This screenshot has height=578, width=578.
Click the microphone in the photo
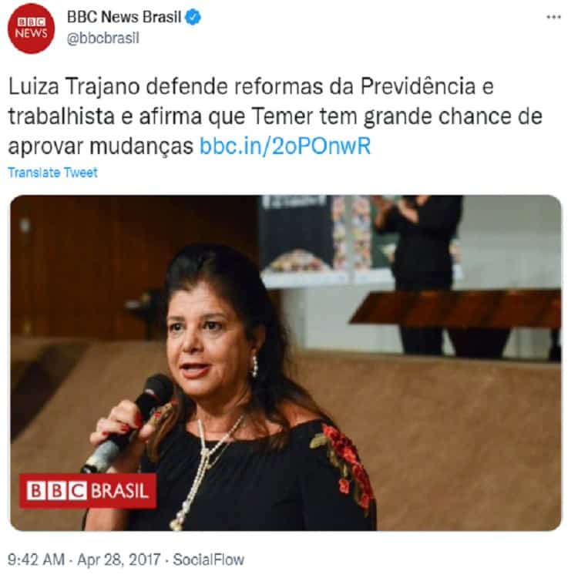[129, 424]
